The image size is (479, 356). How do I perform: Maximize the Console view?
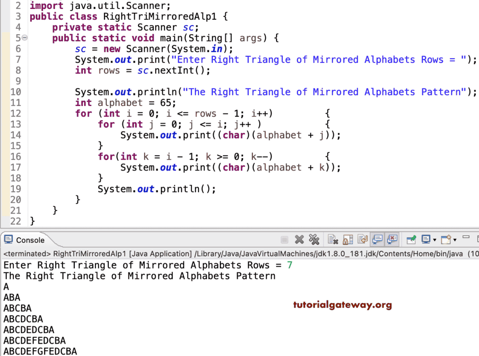tap(477, 238)
